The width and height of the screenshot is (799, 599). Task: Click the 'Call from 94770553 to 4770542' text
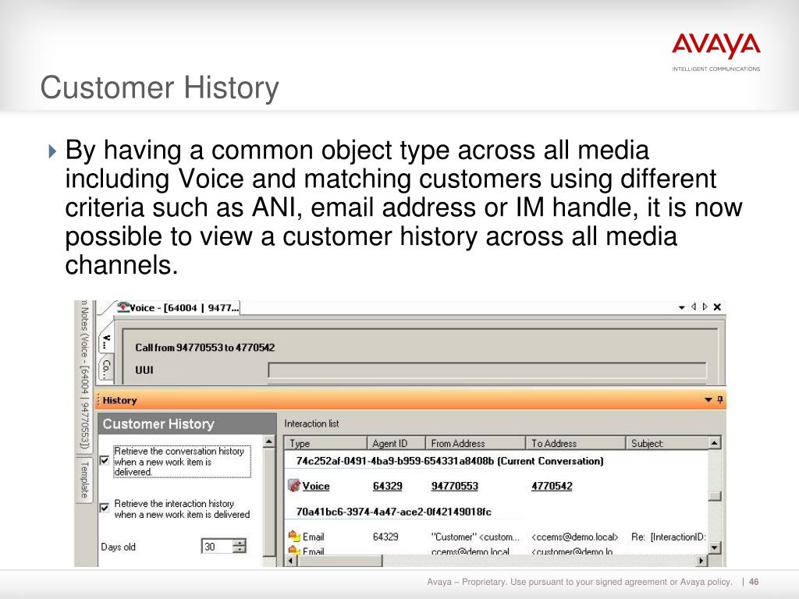[205, 347]
